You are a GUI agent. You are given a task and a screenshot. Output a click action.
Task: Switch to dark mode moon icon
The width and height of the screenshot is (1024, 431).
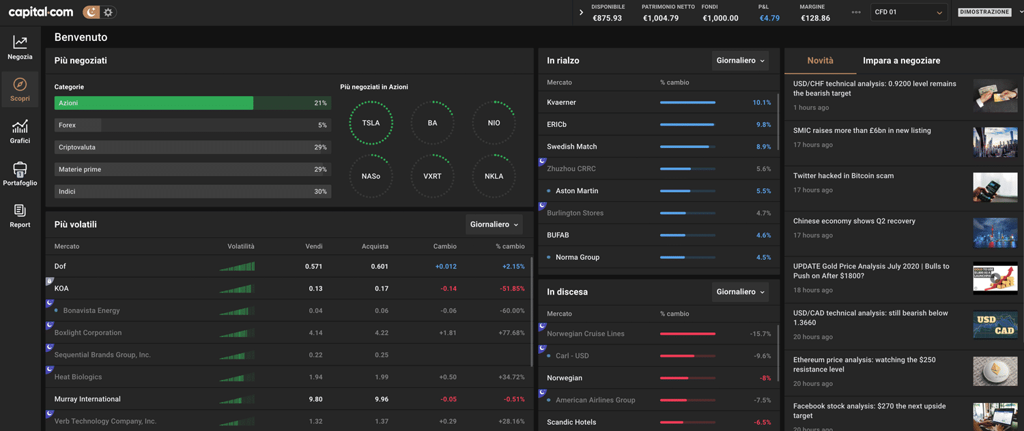click(91, 12)
